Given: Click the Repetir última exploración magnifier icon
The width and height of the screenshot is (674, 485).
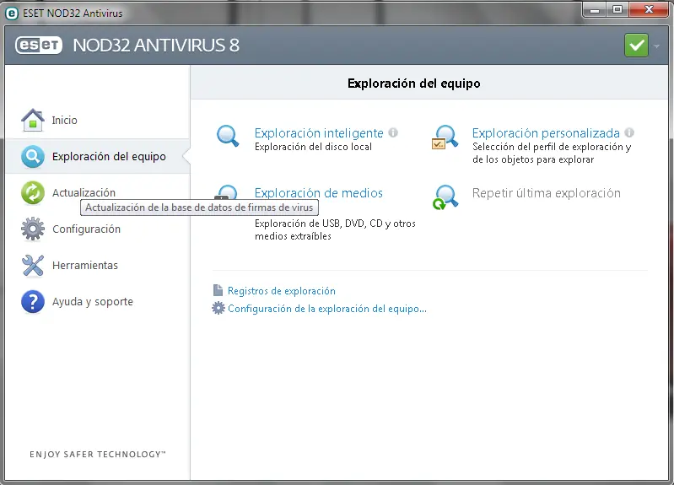Looking at the screenshot, I should (445, 197).
